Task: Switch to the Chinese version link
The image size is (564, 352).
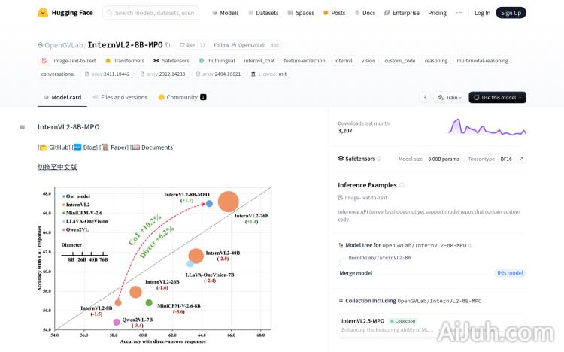Action: pyautogui.click(x=57, y=167)
